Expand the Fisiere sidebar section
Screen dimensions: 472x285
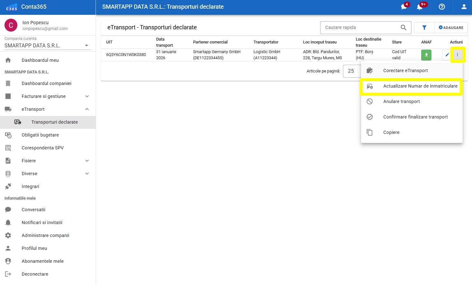pos(87,161)
